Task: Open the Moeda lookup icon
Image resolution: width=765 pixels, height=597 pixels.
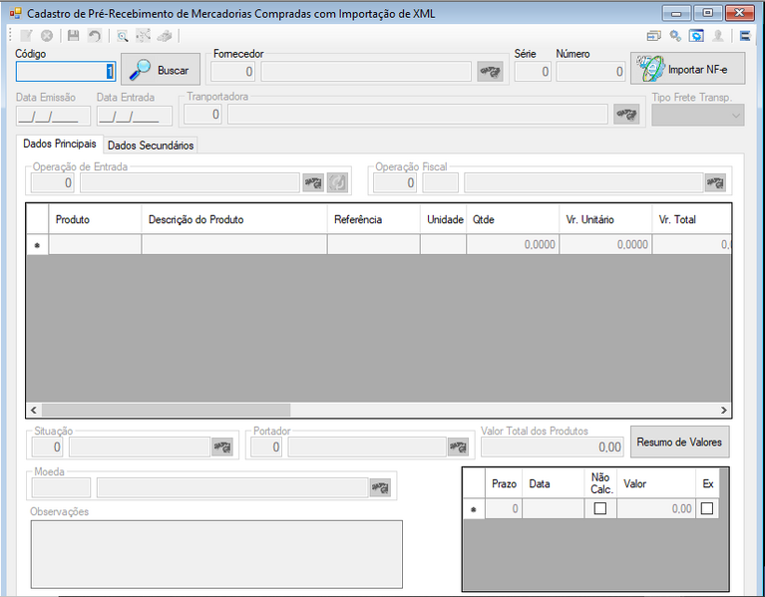Action: pos(380,487)
